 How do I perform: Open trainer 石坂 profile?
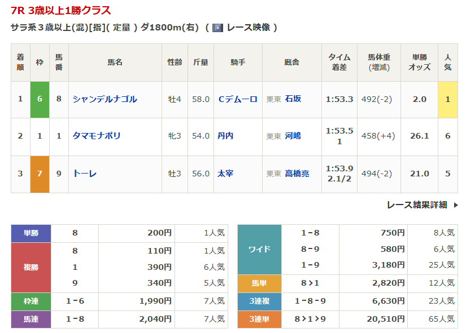(x=293, y=99)
